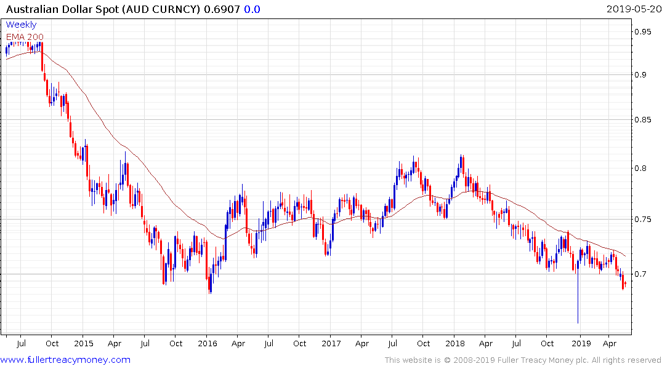The width and height of the screenshot is (662, 369).
Task: Select the 0.8 price axis label
Action: (641, 169)
